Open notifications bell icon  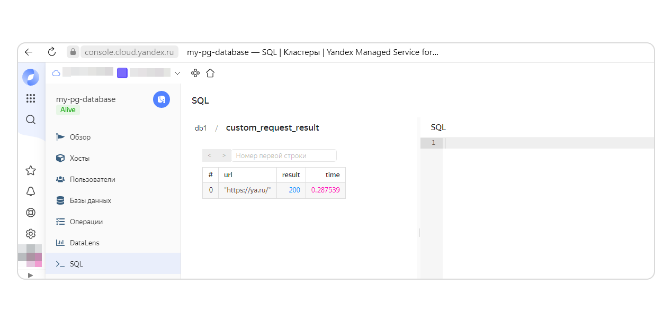[x=31, y=191]
